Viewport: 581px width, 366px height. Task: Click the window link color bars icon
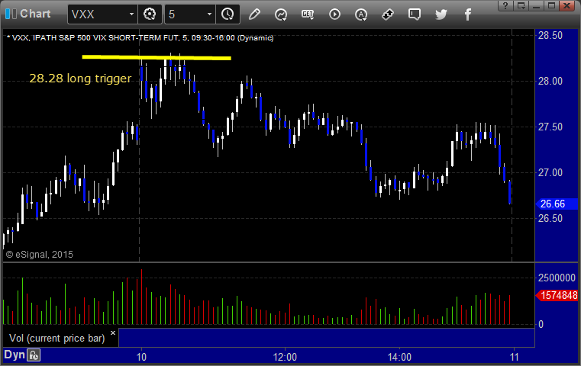pos(11,14)
